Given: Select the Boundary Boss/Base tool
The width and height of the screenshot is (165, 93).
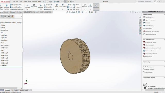Looking at the screenshot, I should (16, 9).
